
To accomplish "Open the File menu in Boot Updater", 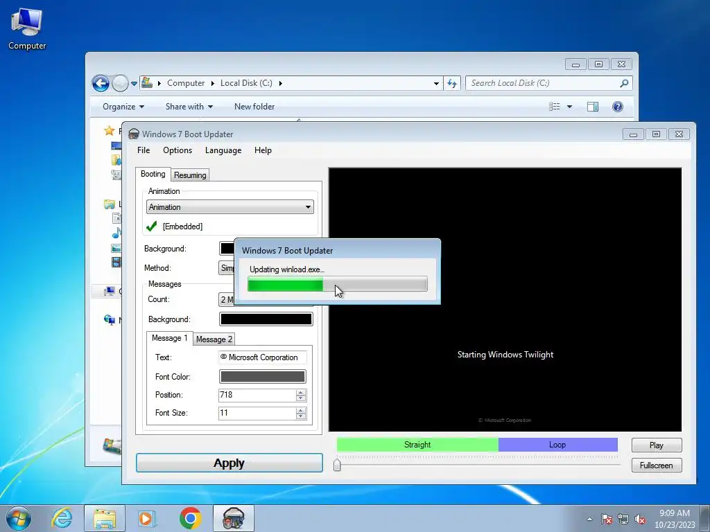I will 144,150.
